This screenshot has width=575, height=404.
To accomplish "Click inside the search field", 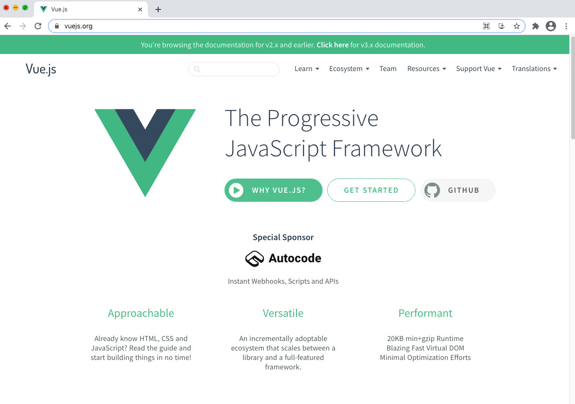I will pyautogui.click(x=234, y=69).
